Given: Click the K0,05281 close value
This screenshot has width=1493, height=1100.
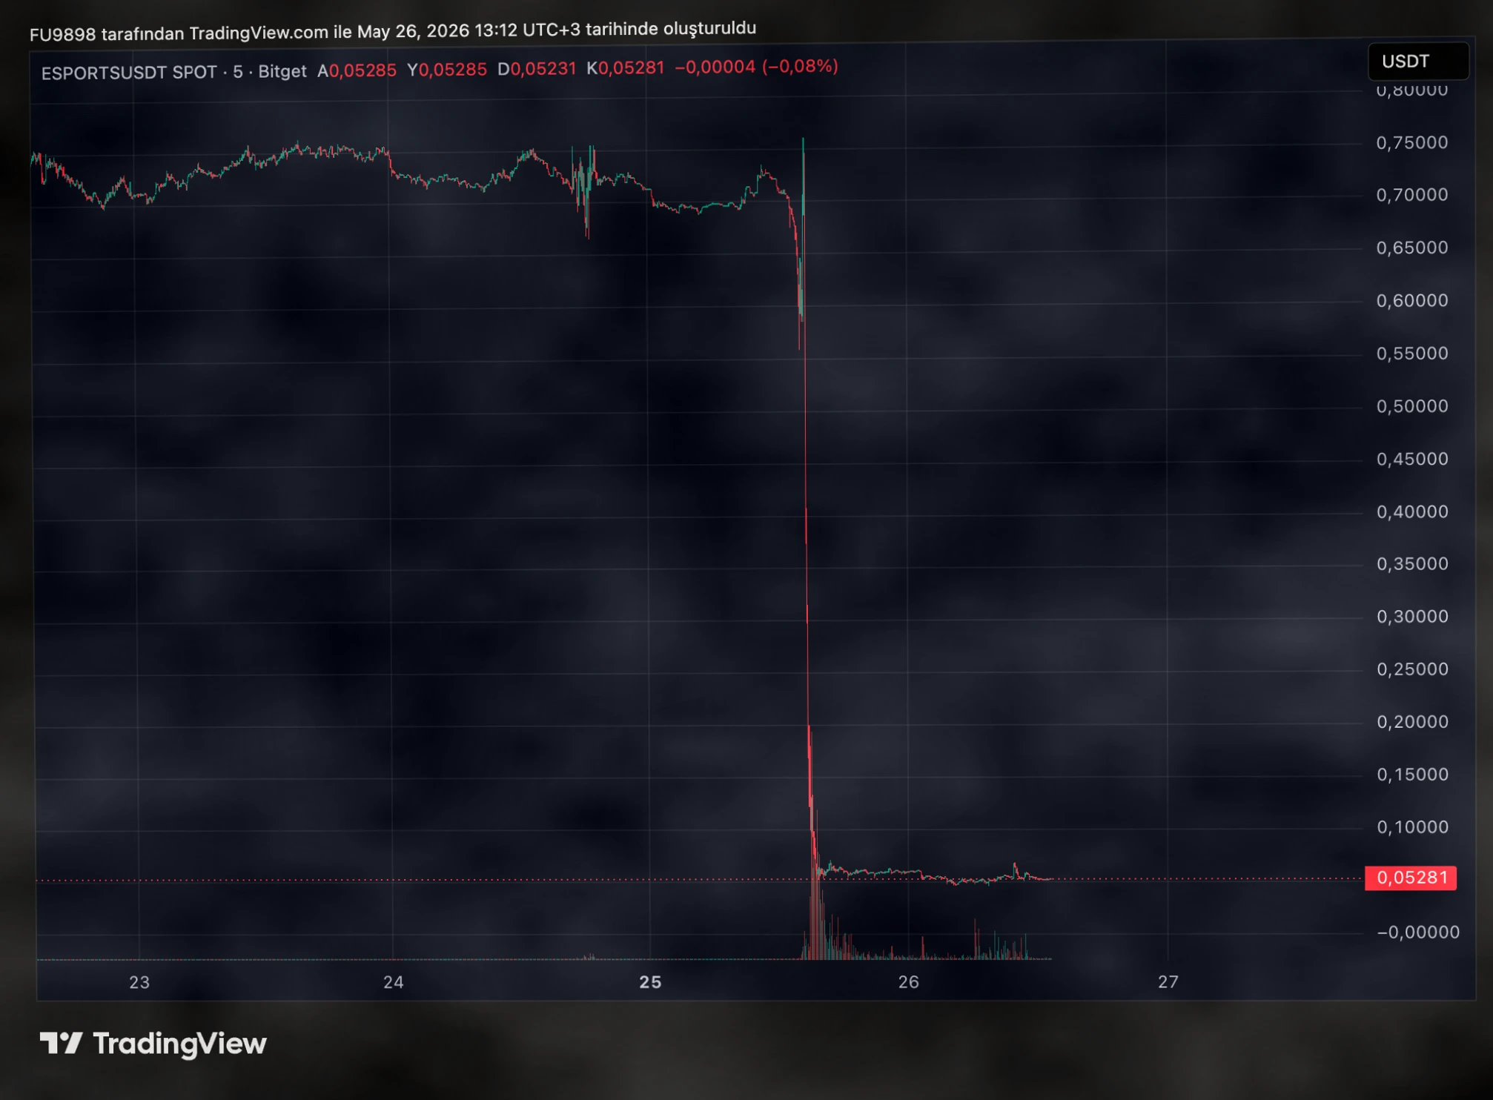Looking at the screenshot, I should click(626, 68).
